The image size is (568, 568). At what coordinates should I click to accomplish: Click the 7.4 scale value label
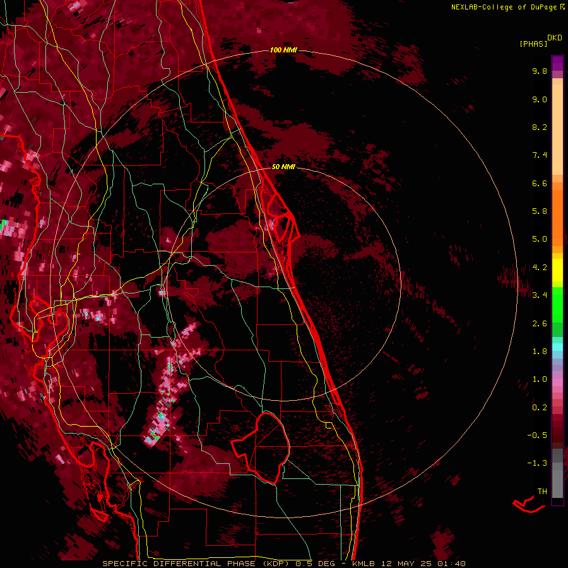tap(540, 155)
